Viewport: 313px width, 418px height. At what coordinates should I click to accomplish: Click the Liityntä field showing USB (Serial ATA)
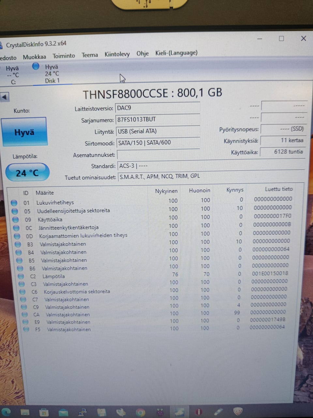pos(158,131)
